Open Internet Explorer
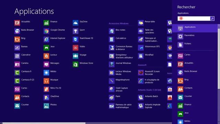The height and width of the screenshot is (124, 220). click(46, 40)
